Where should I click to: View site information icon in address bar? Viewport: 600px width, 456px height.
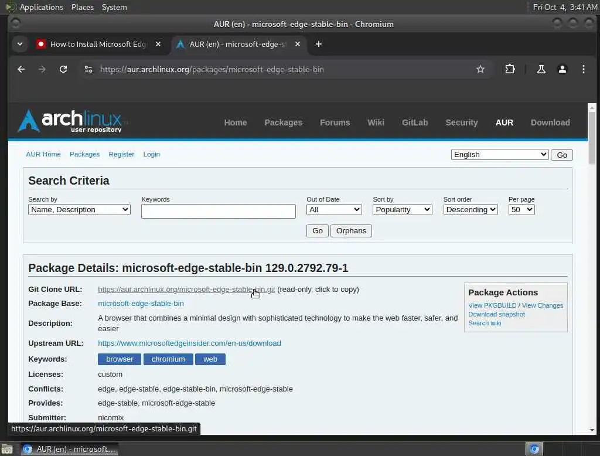pyautogui.click(x=88, y=69)
